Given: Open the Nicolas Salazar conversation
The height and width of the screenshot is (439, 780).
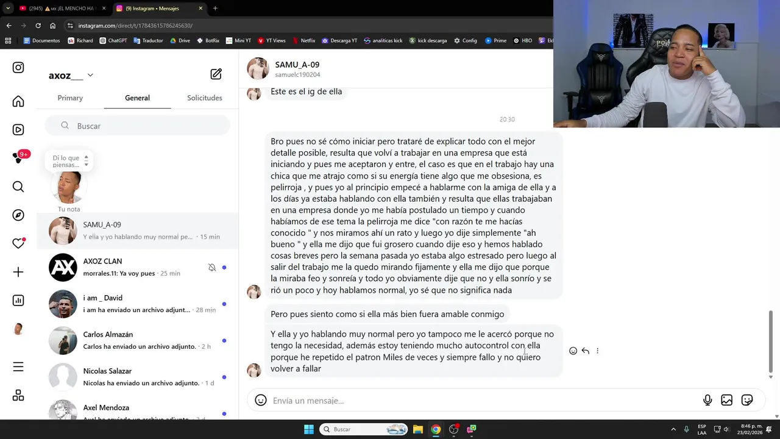Looking at the screenshot, I should [138, 377].
